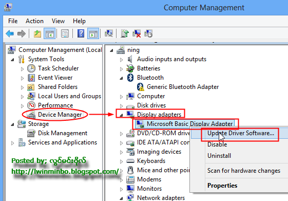Image resolution: width=288 pixels, height=201 pixels.
Task: Expand the Keyboards category
Action: tap(121, 161)
